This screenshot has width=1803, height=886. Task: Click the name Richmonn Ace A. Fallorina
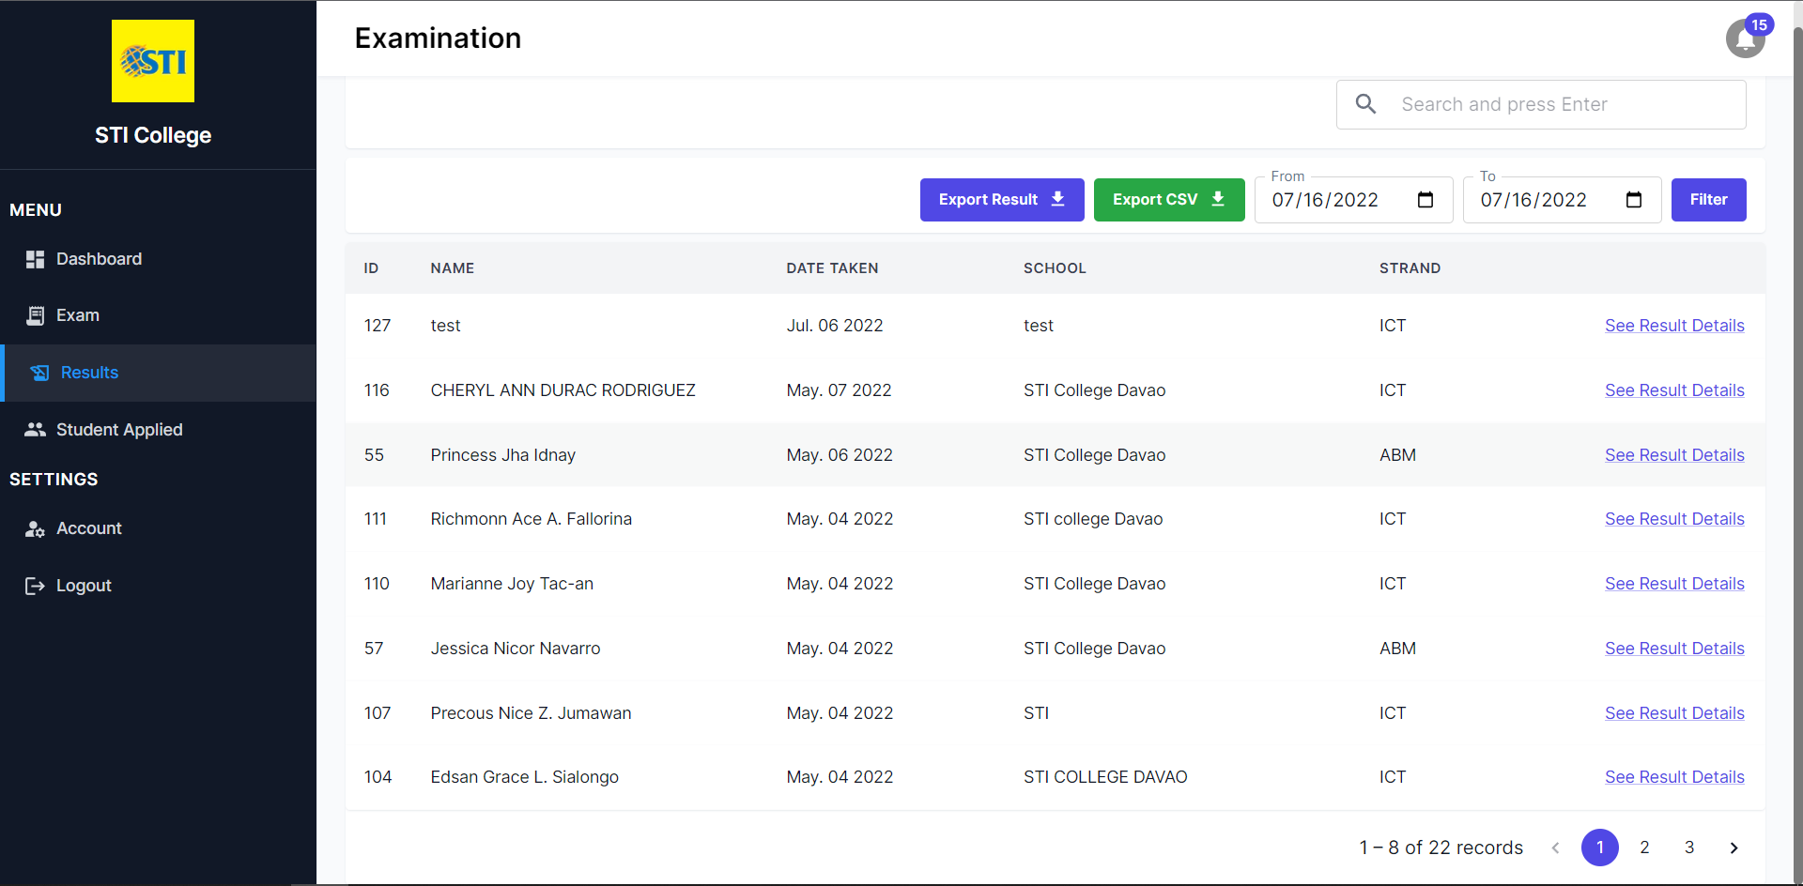pyautogui.click(x=531, y=519)
